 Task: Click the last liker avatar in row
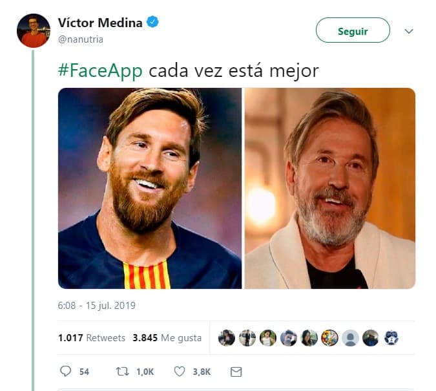point(391,338)
